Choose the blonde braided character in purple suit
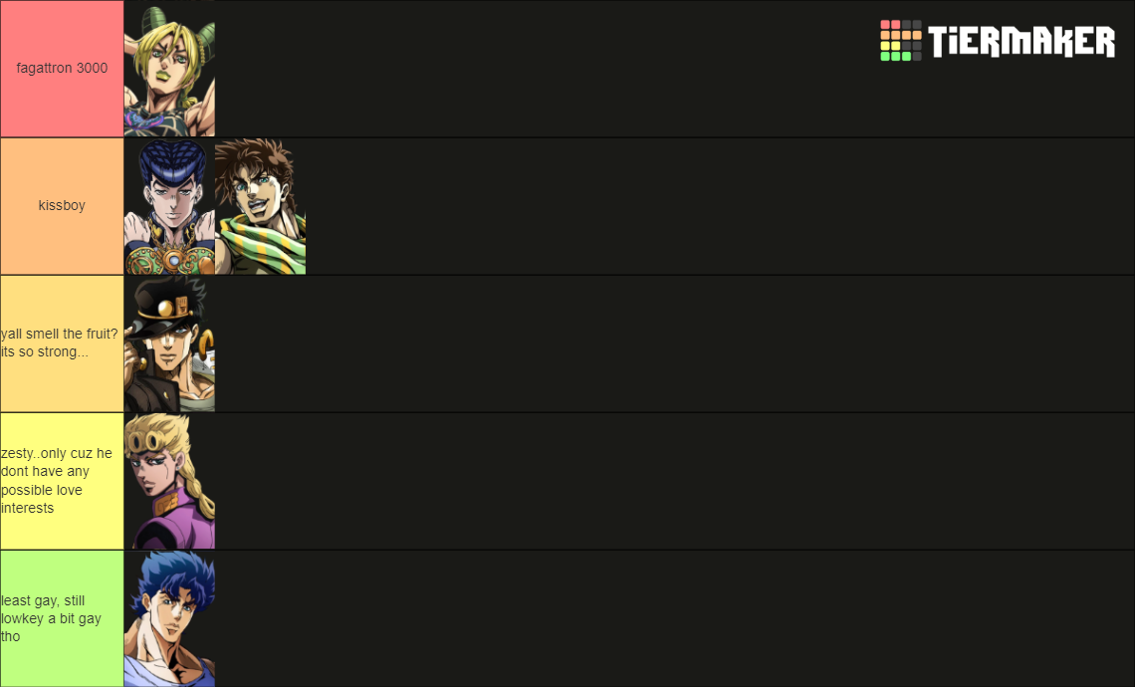This screenshot has height=687, width=1135. point(169,482)
